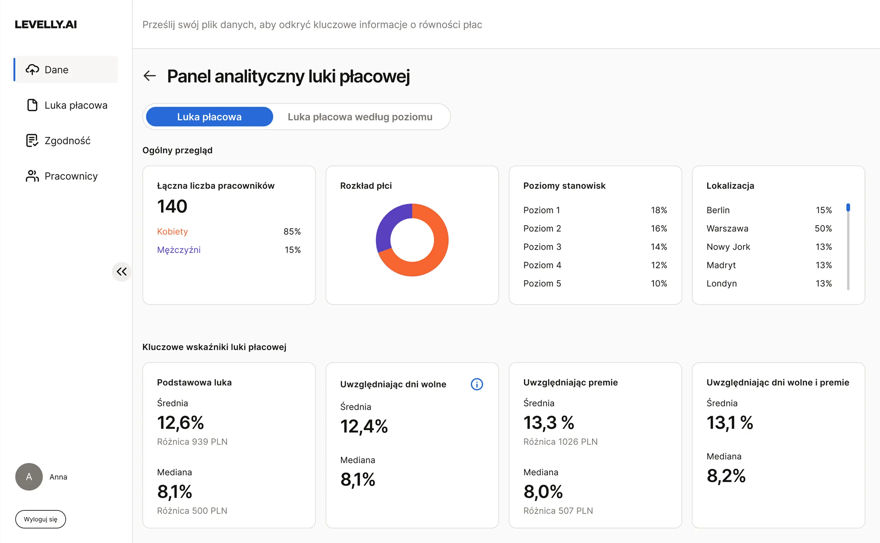Click the Poziom 5 row

[x=595, y=283]
